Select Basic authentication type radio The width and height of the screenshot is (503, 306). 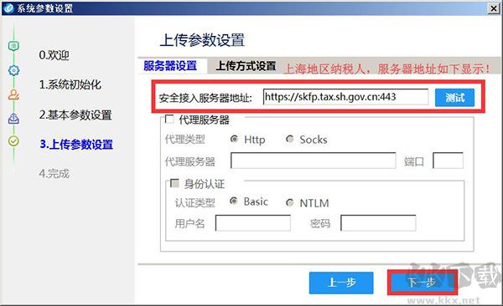click(234, 201)
